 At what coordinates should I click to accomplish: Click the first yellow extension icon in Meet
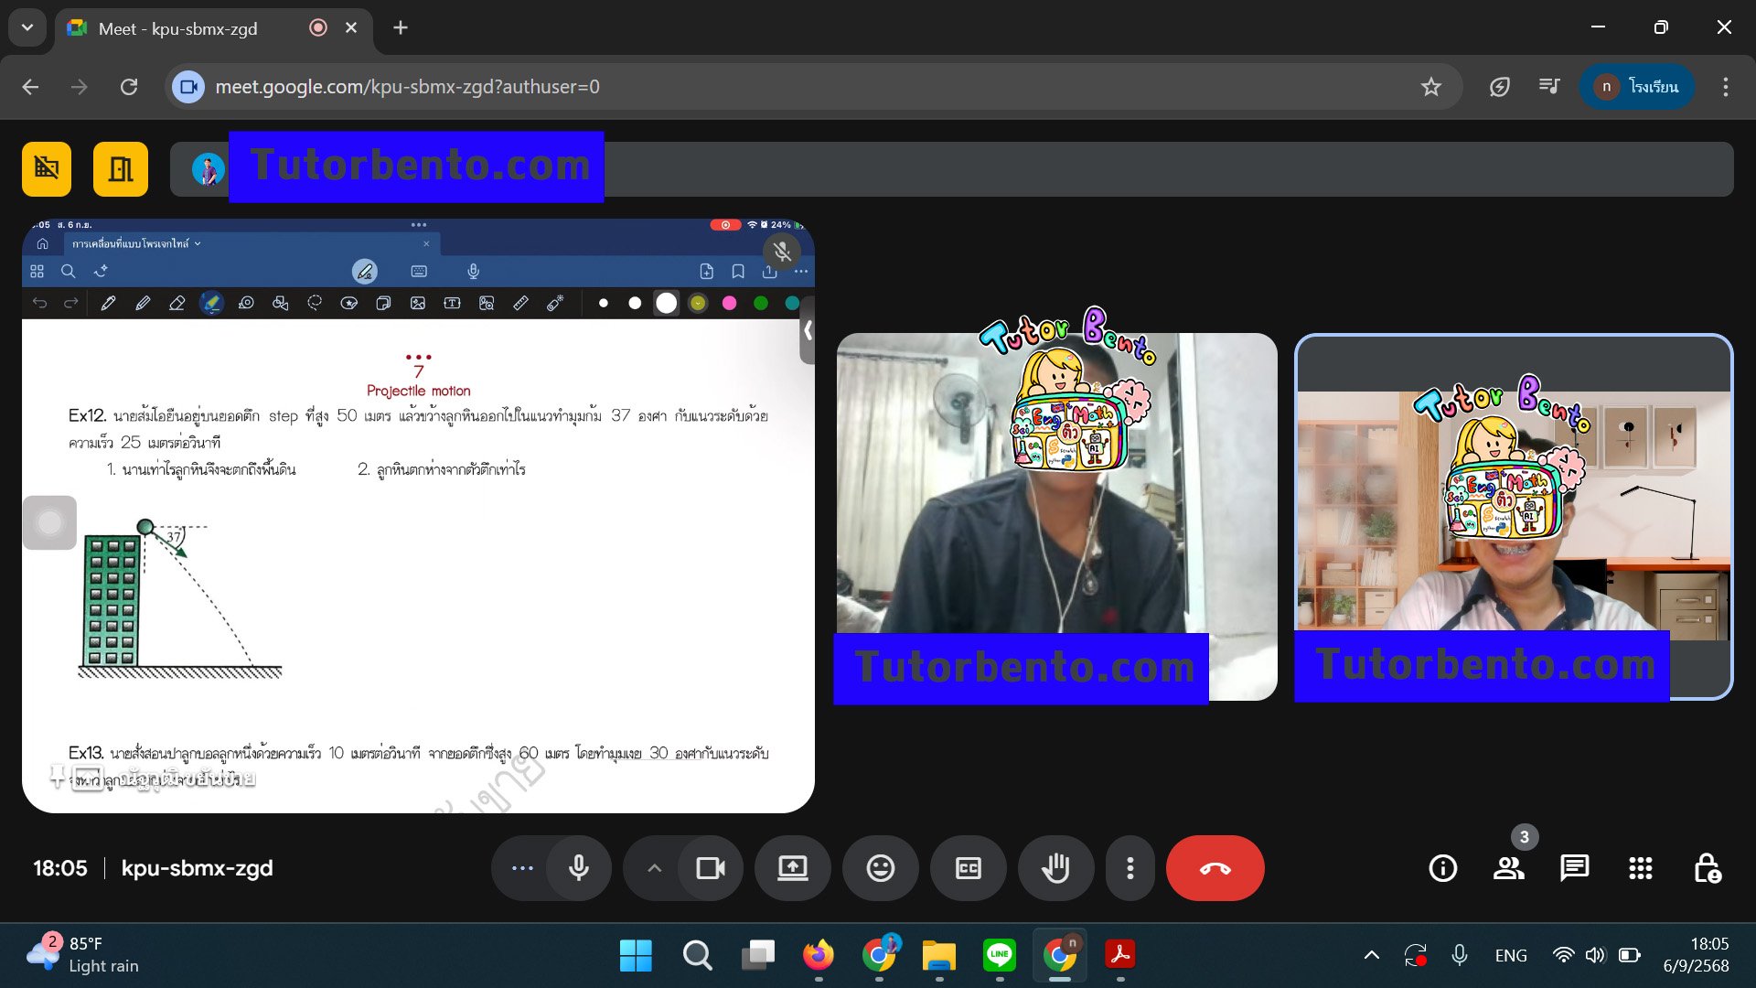pos(47,169)
